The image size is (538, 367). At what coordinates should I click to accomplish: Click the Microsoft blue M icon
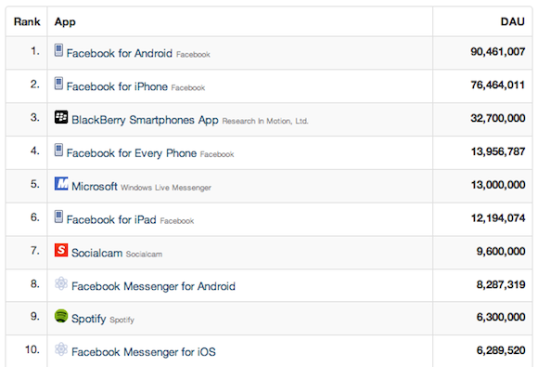[61, 184]
